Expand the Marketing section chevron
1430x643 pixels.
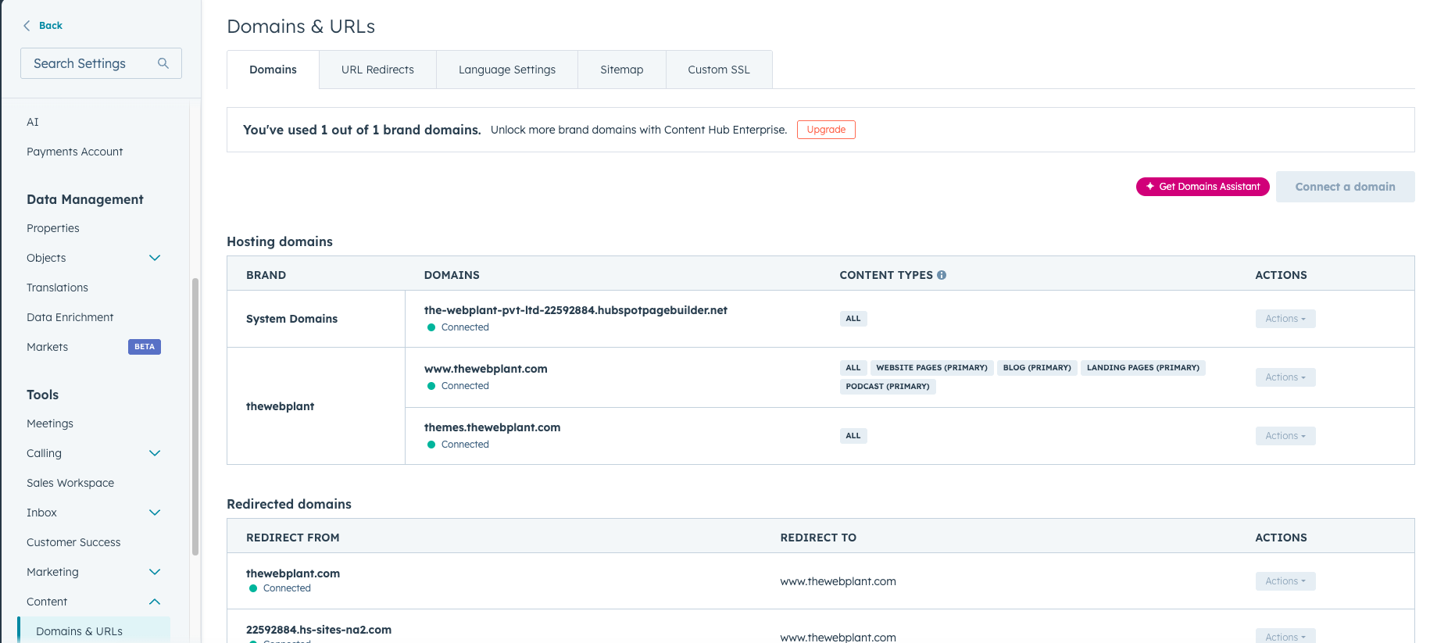click(155, 572)
